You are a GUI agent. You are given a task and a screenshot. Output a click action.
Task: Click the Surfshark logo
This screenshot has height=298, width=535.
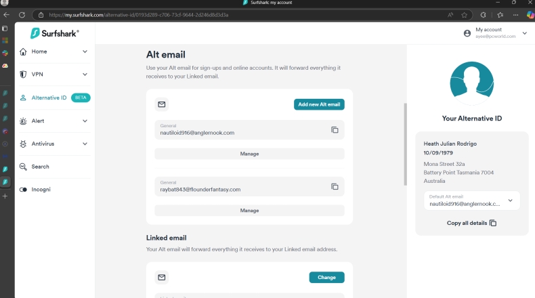(55, 33)
